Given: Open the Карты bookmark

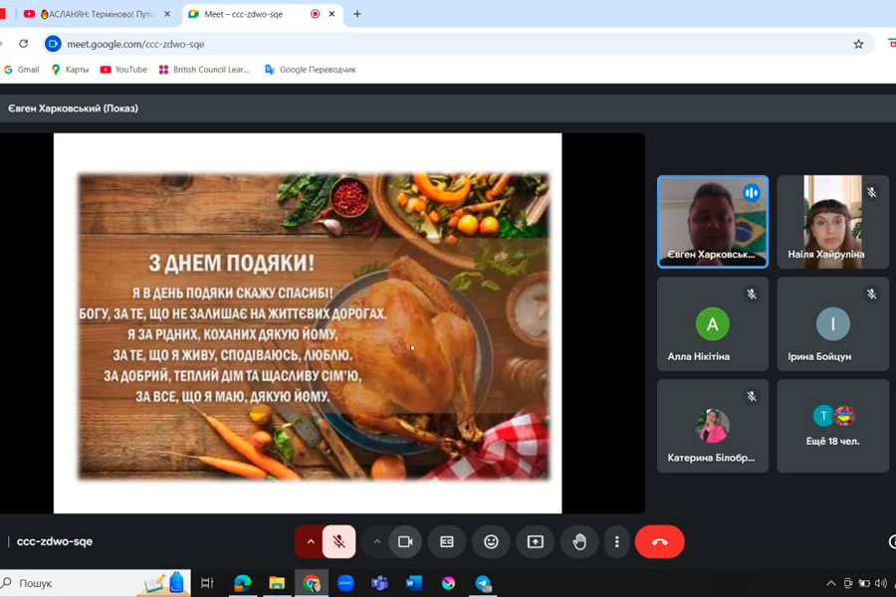Looking at the screenshot, I should coord(71,69).
